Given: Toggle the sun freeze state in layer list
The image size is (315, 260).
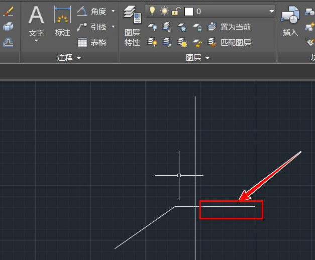Looking at the screenshot, I should pyautogui.click(x=164, y=11).
